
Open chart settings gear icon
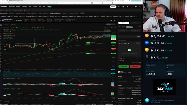115,20
